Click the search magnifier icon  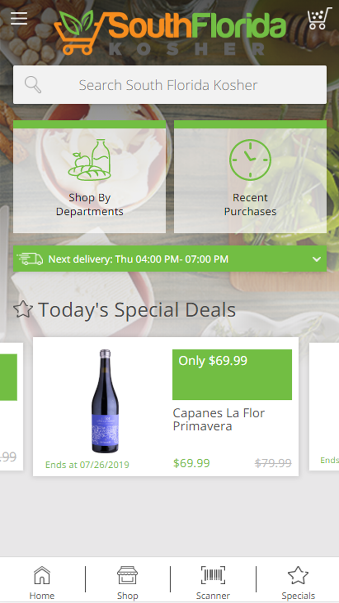(33, 85)
